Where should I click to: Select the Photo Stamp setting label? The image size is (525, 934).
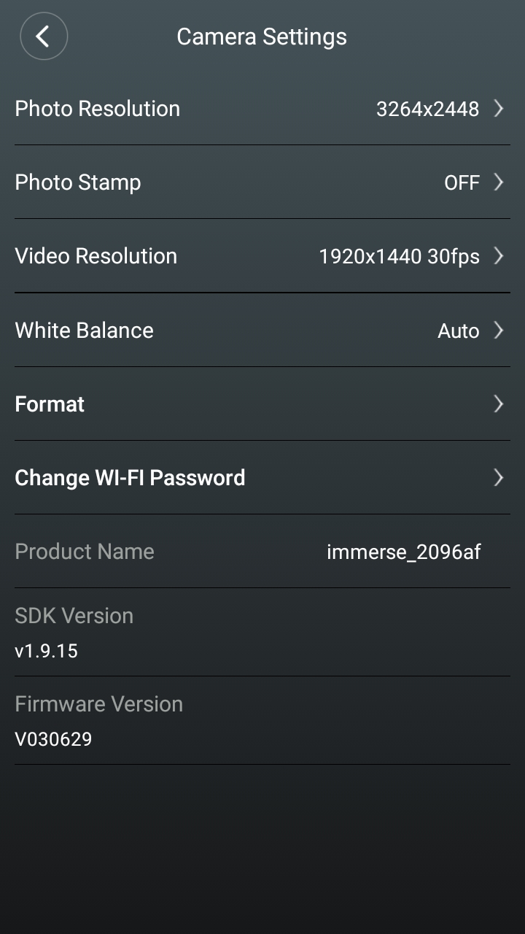[78, 182]
